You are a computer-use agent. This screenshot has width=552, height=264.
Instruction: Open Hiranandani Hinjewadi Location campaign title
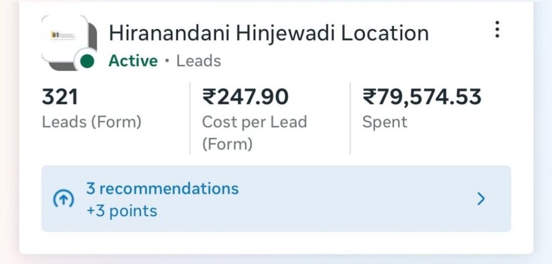coord(268,33)
